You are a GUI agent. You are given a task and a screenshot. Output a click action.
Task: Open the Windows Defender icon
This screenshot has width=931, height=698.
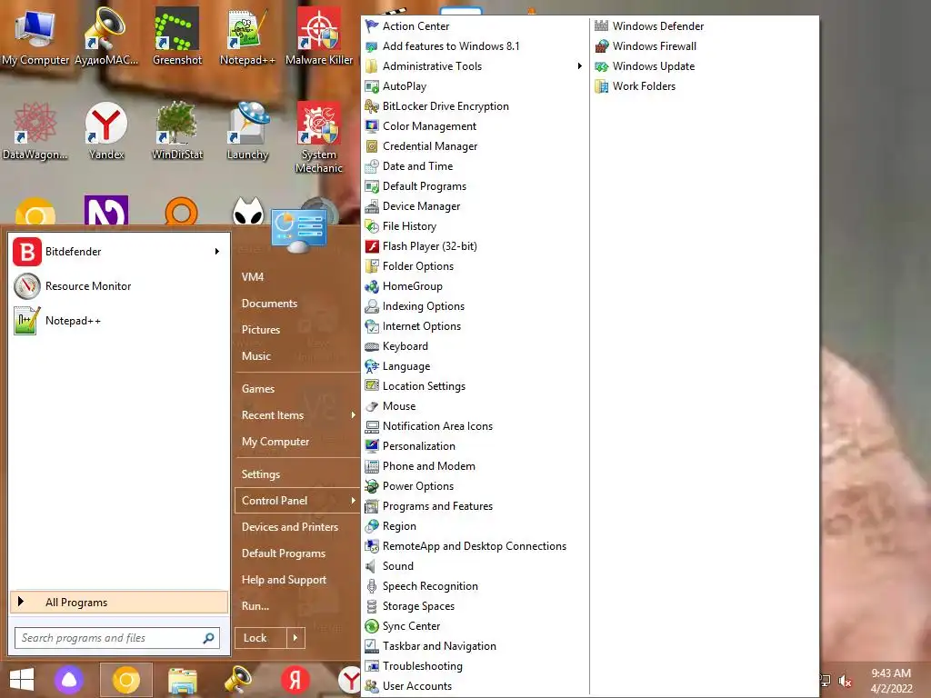click(x=602, y=26)
